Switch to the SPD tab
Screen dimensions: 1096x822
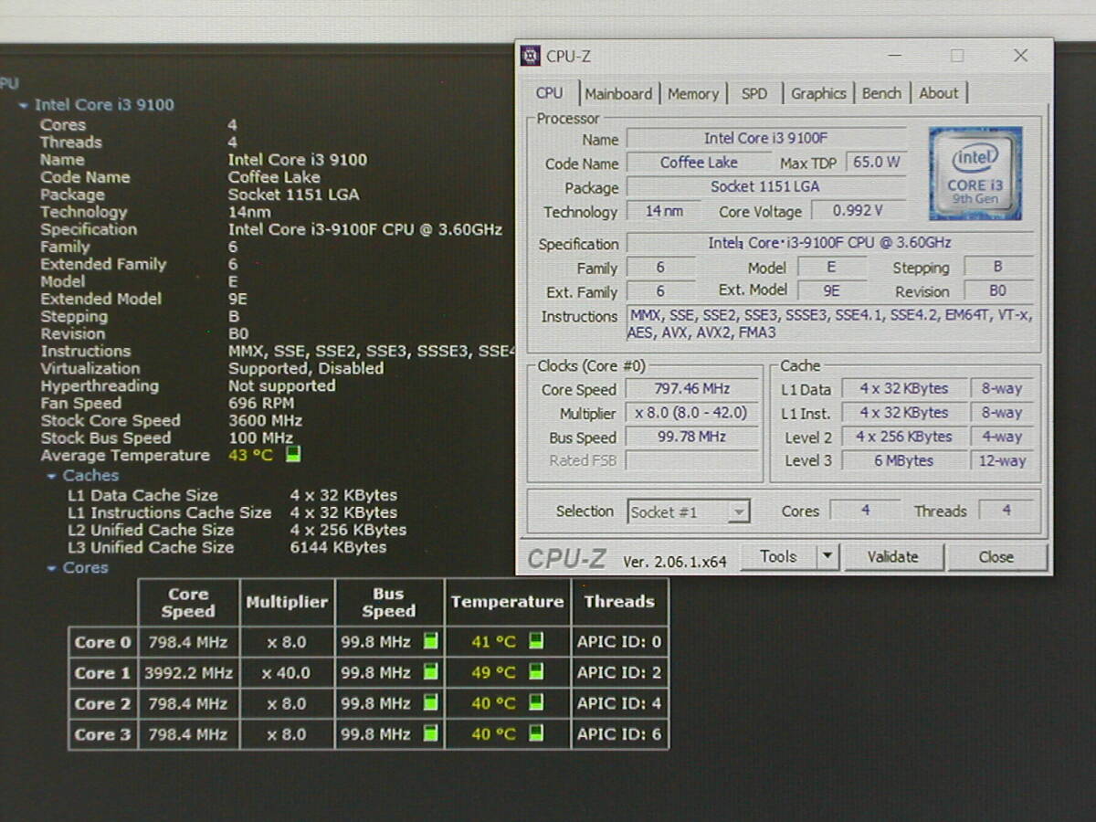point(754,93)
